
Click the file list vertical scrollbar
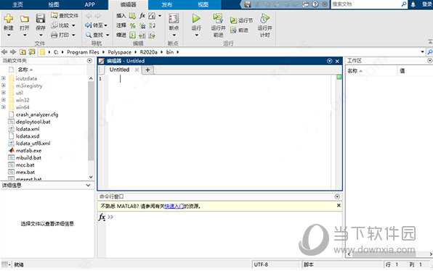point(91,121)
